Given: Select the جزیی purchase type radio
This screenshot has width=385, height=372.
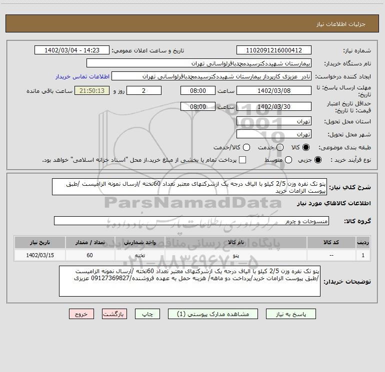Looking at the screenshot, I should point(317,160).
